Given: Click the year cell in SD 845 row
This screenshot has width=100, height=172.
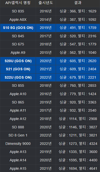Looking at the screenshot, I should [46, 36].
